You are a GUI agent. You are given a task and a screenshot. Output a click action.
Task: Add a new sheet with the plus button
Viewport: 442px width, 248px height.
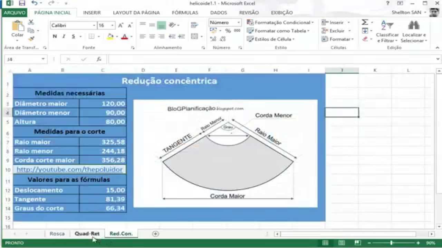coord(155,234)
